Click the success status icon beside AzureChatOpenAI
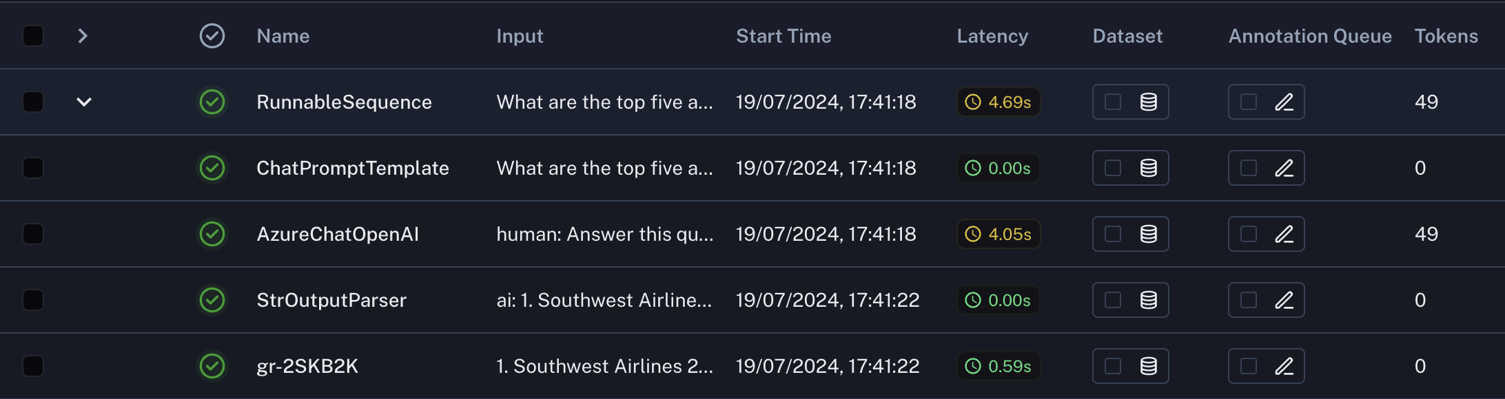 click(212, 234)
